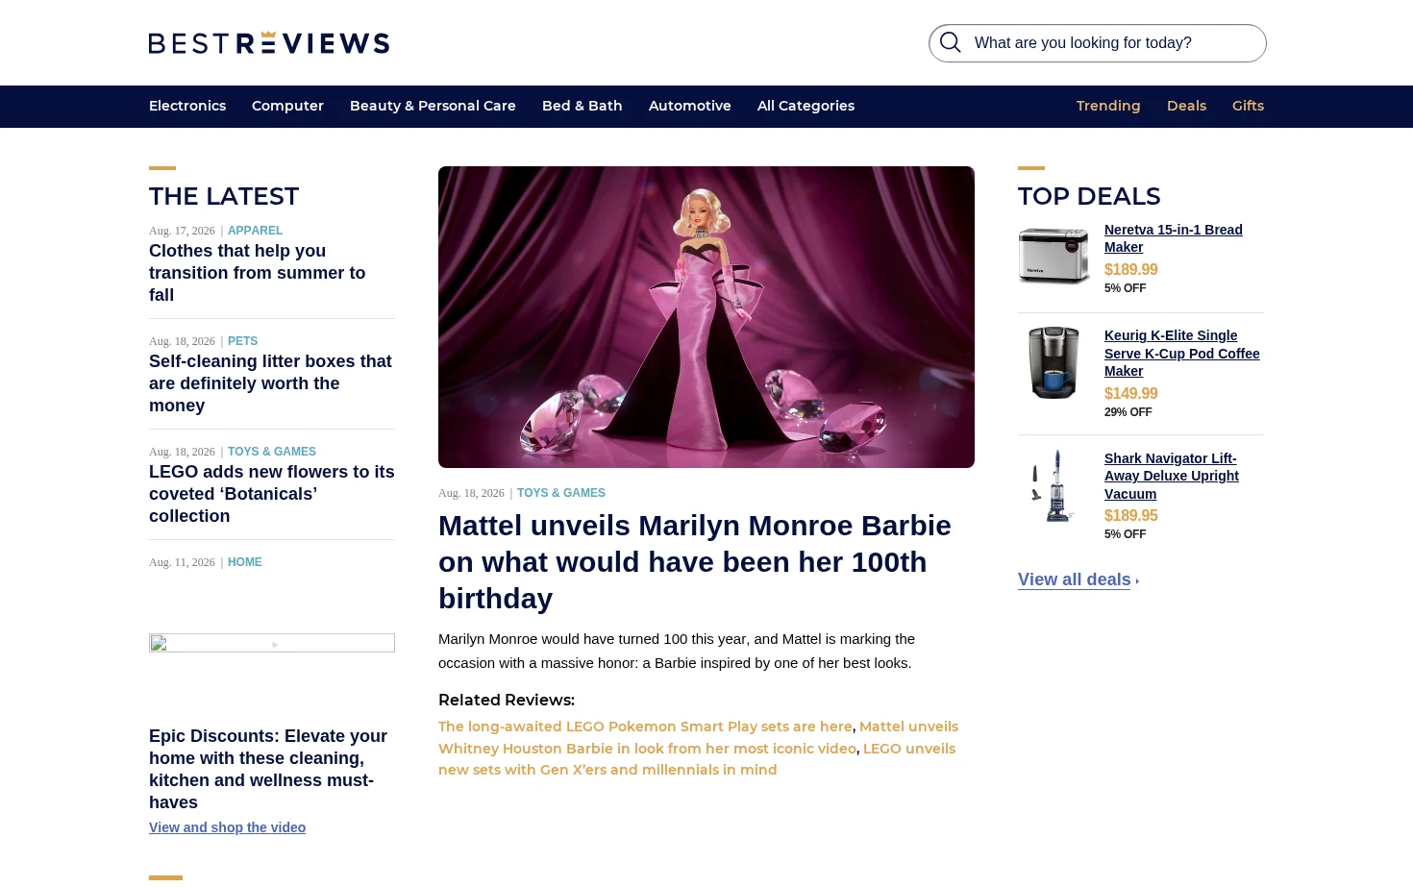Image resolution: width=1413 pixels, height=887 pixels.
Task: Open the Marilyn Monroe Barbie image
Action: pos(706,317)
